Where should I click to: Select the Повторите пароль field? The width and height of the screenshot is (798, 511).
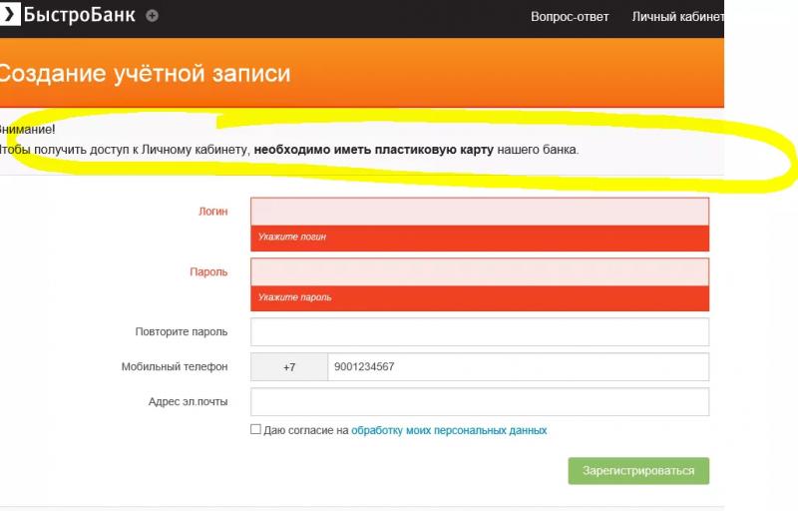point(479,331)
